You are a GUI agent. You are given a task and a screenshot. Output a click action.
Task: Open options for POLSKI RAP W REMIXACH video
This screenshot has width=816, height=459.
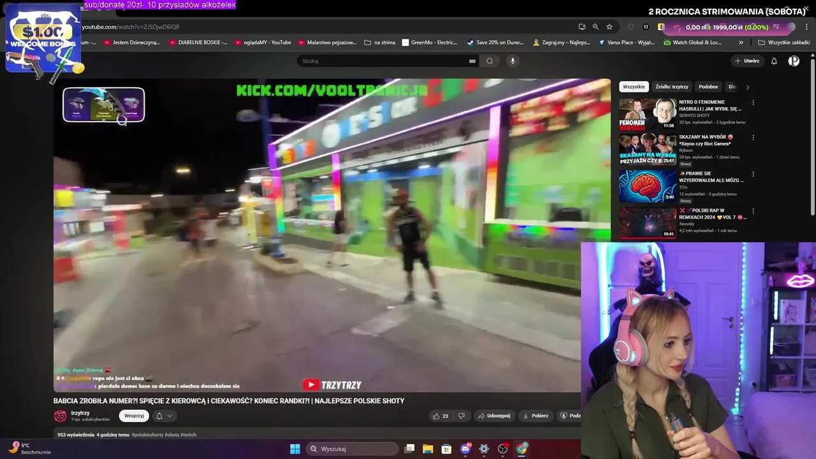tap(753, 211)
